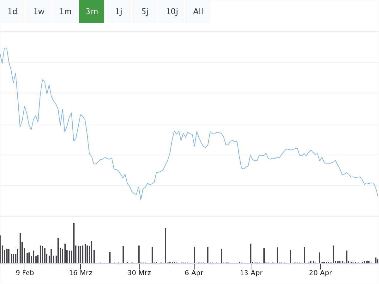Switch chart to 5j period

[x=145, y=12]
